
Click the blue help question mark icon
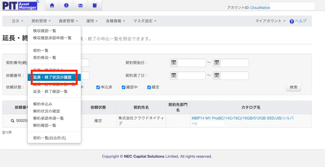coord(292,21)
